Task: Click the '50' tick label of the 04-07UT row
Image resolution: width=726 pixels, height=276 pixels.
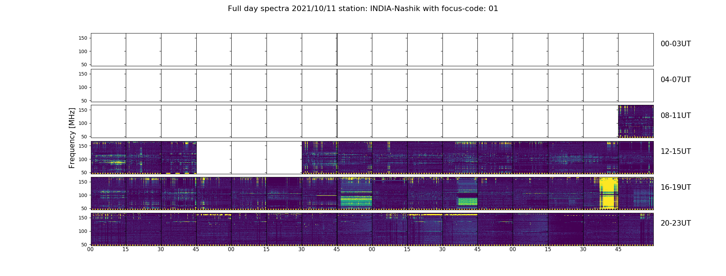Action: [84, 100]
